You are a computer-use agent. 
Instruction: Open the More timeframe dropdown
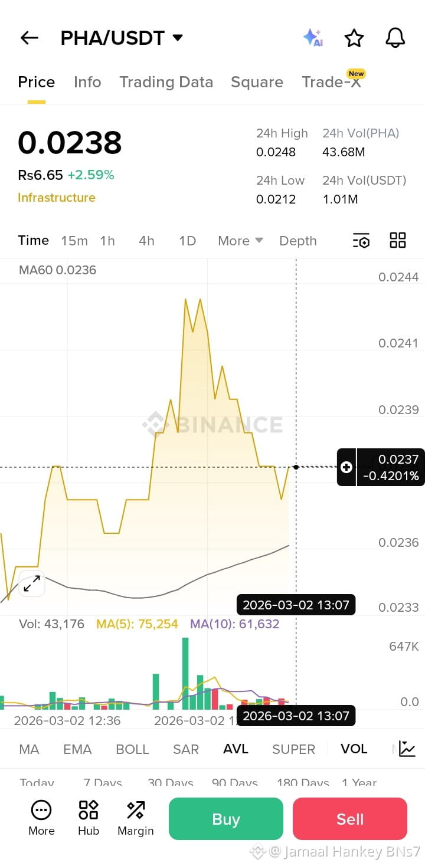point(240,241)
